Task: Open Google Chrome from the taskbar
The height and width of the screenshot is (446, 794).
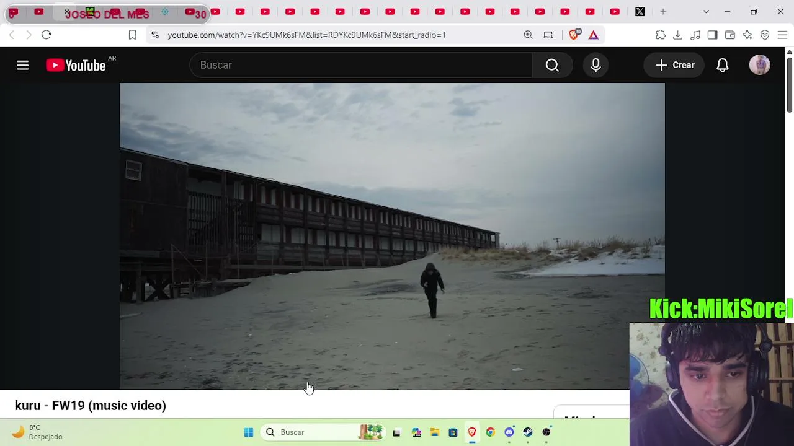Action: 491,432
